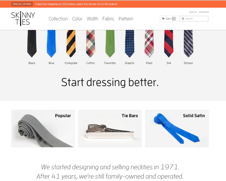The height and width of the screenshot is (181, 226).
Task: Open the Cotton plaid tie category
Action: [90, 44]
